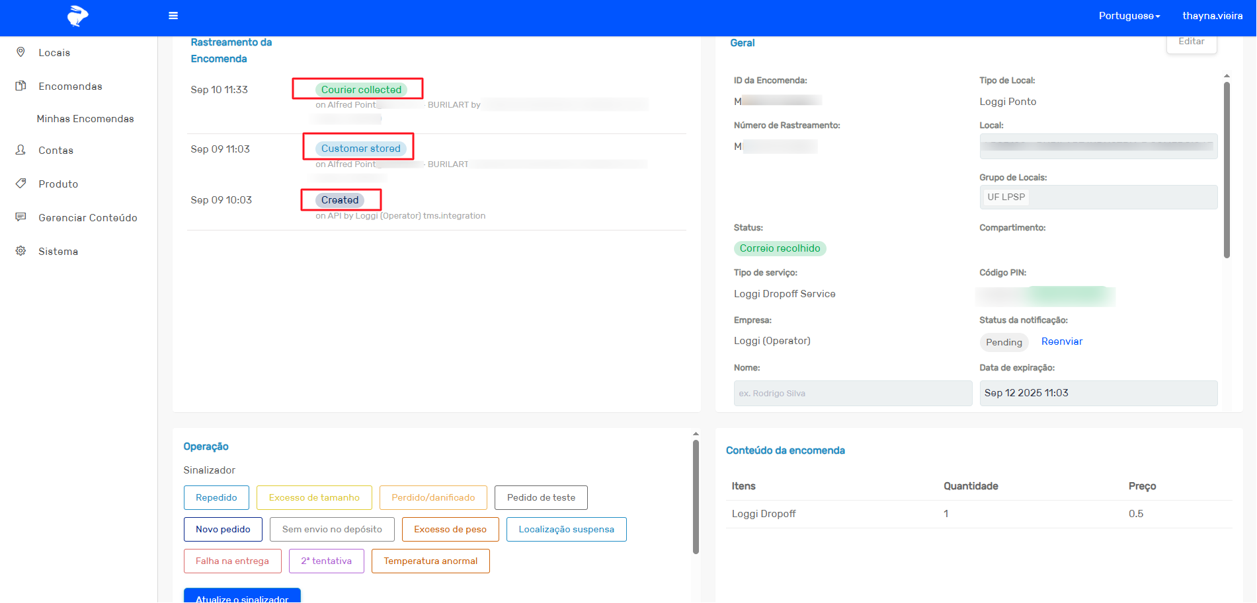1257x603 pixels.
Task: Open Gerenciar Conteúdo chat icon
Action: click(20, 217)
